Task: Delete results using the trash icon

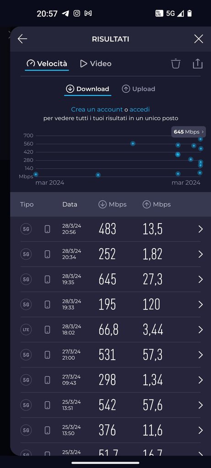Action: point(176,64)
